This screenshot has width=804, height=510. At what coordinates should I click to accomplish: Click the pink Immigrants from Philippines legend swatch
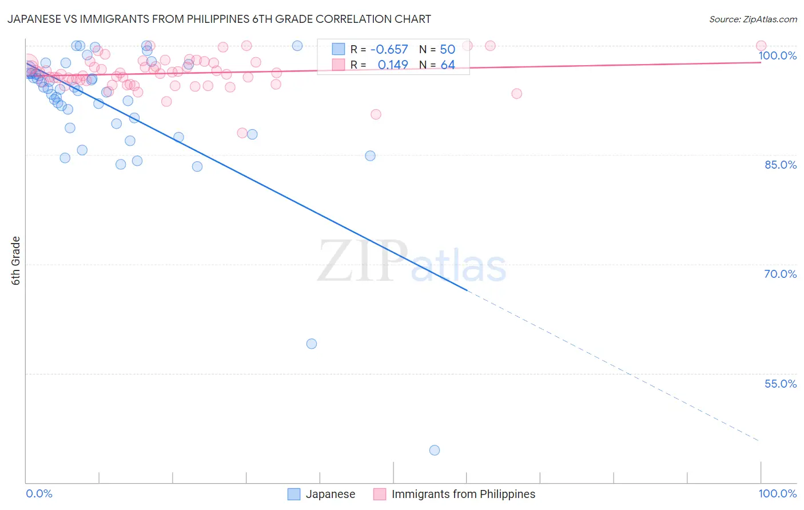pyautogui.click(x=380, y=494)
